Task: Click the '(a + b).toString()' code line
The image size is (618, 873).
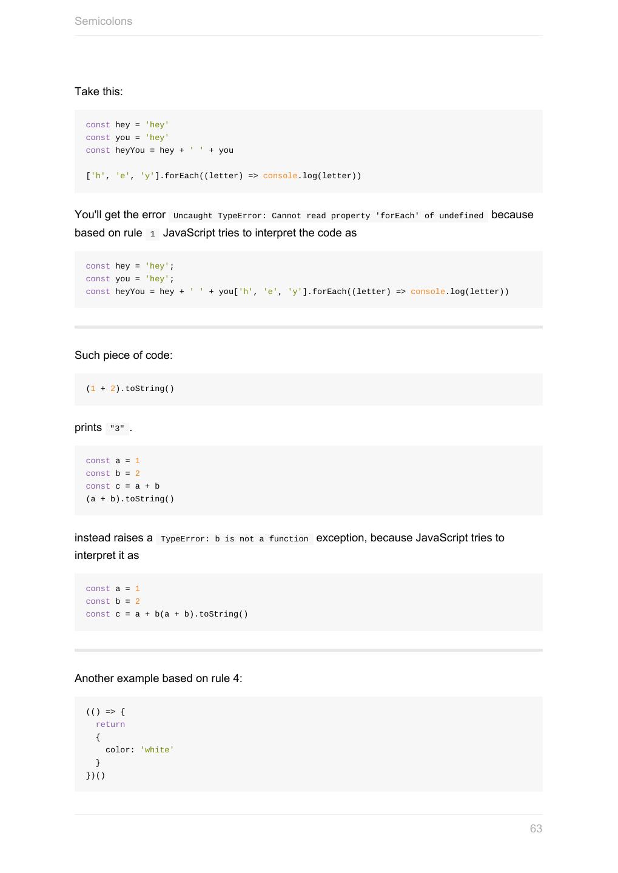Action: tap(130, 499)
